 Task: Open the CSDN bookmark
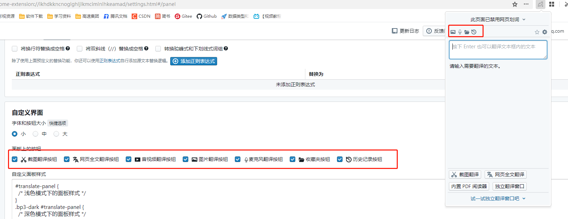[141, 16]
